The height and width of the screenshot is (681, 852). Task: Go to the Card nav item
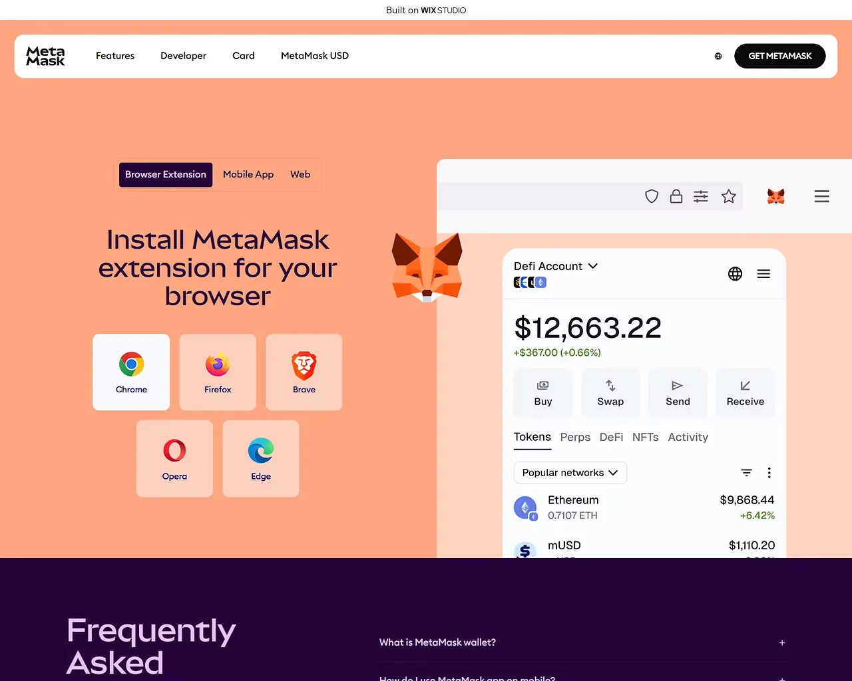[x=244, y=56]
